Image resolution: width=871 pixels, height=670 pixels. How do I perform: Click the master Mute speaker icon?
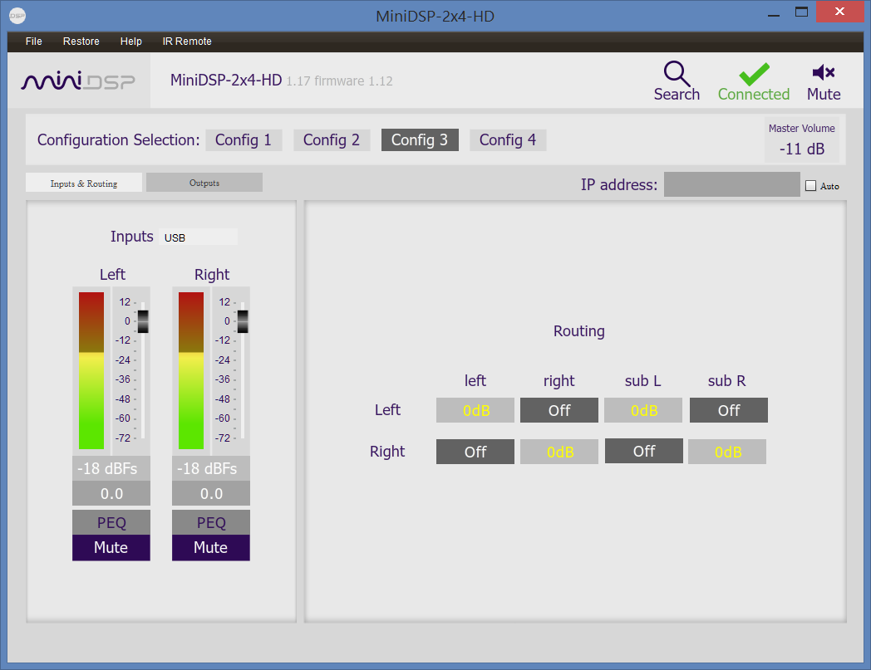(824, 72)
